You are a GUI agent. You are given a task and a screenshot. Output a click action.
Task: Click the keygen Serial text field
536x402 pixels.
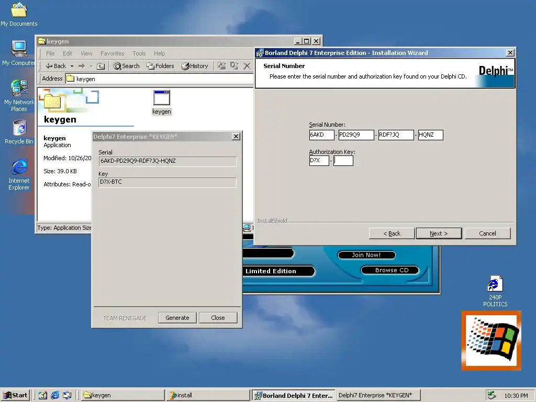click(x=167, y=161)
